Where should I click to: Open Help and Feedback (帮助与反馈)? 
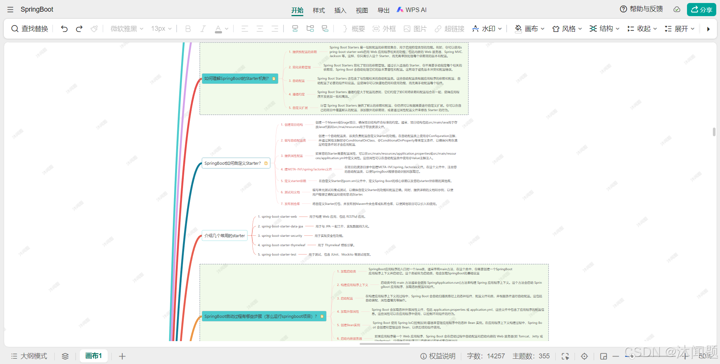tap(641, 9)
